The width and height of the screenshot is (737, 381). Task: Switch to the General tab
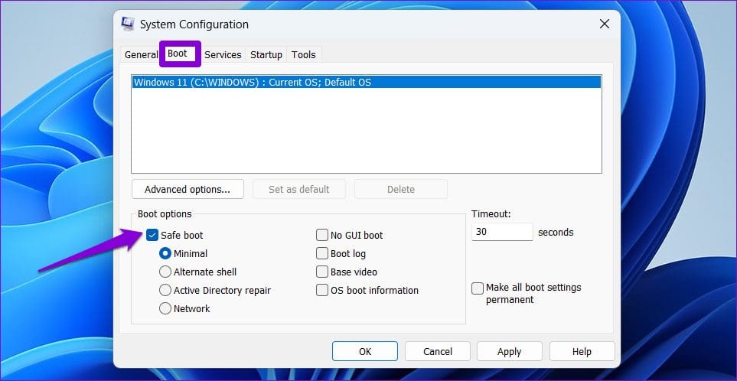142,54
